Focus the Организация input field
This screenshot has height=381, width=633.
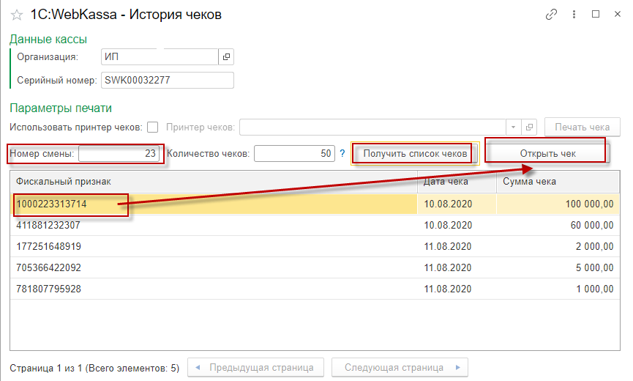point(160,57)
